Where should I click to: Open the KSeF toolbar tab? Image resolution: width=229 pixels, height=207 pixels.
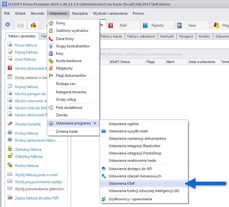tap(122, 25)
